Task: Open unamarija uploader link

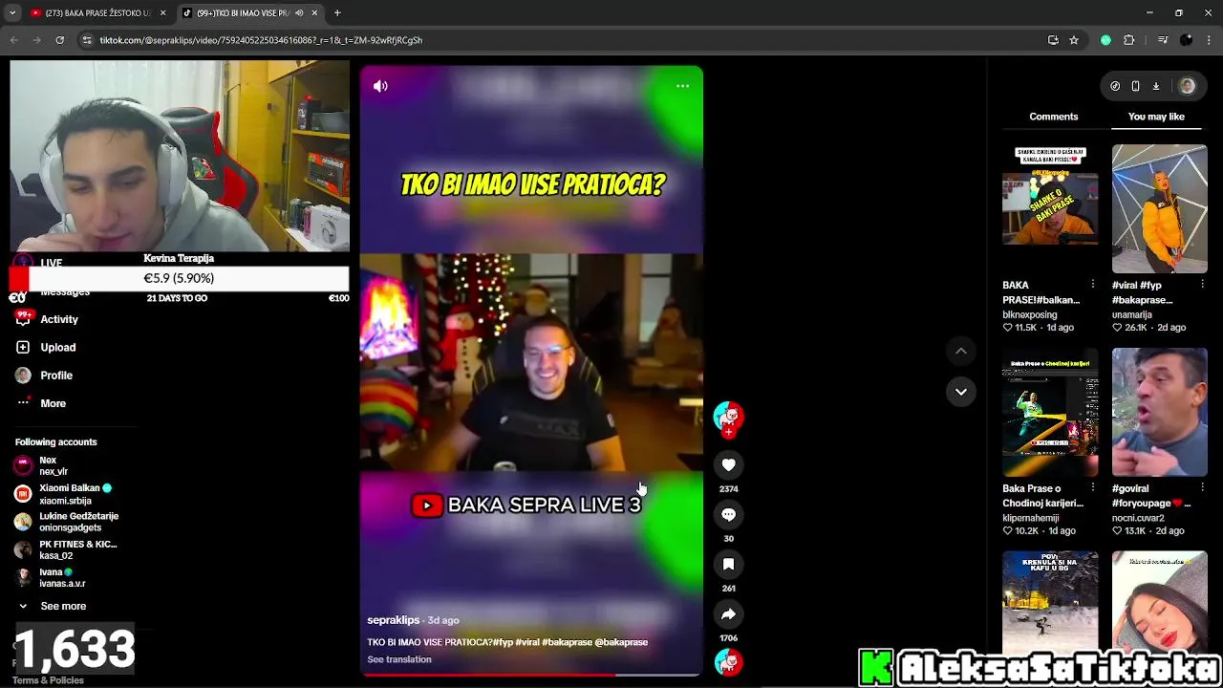Action: coord(1132,314)
